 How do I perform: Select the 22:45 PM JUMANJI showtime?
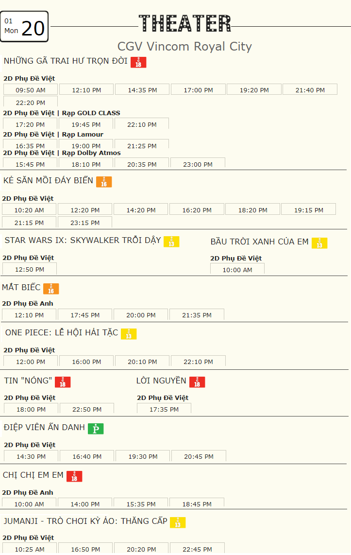197,548
